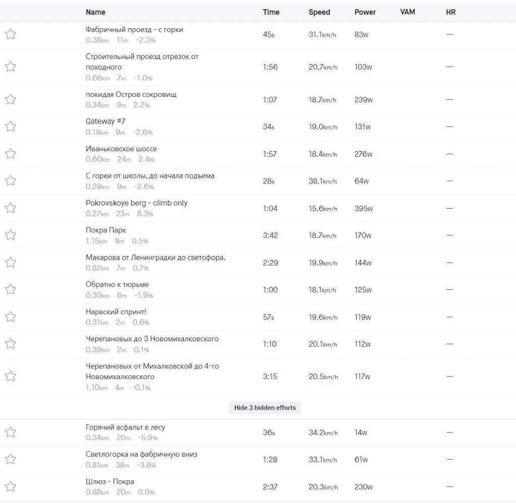Toggle star for Иваньковское шоссе segment
The image size is (516, 503).
(x=11, y=153)
